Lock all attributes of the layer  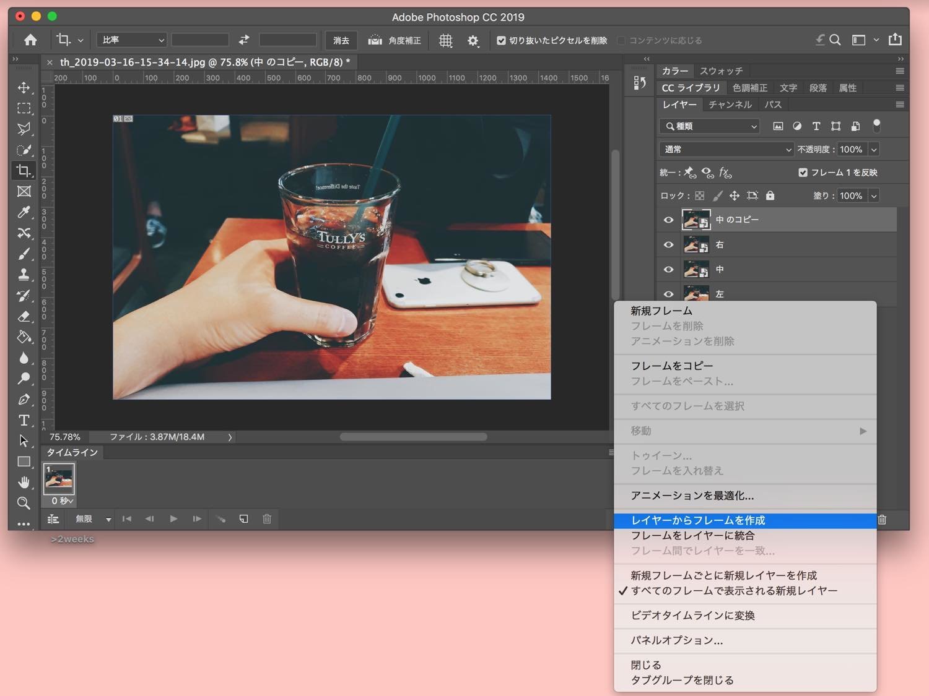tap(770, 195)
